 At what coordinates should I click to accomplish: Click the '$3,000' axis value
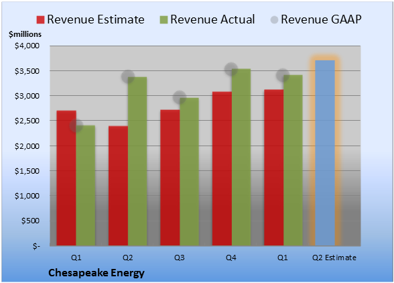pyautogui.click(x=27, y=96)
